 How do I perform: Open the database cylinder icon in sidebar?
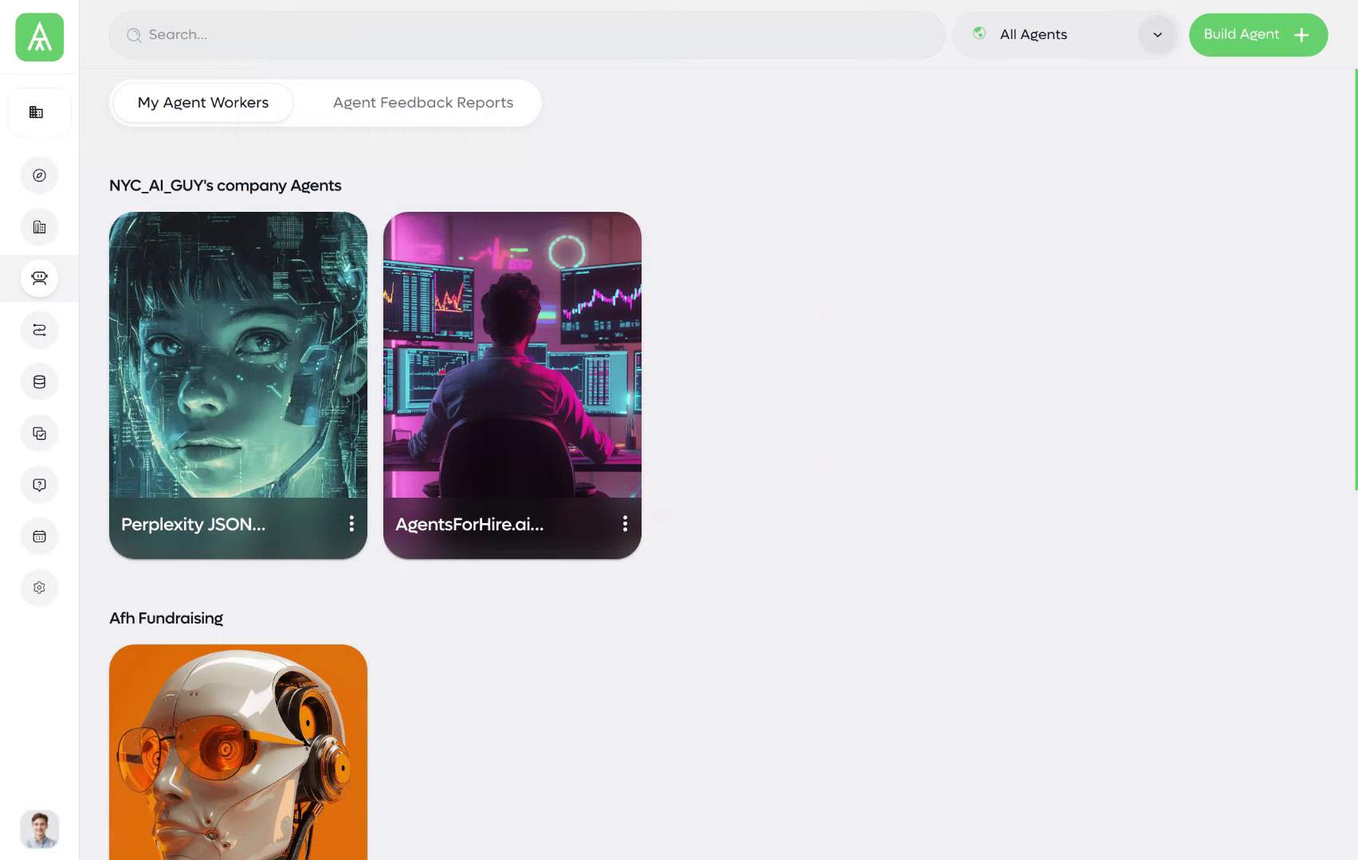(39, 381)
